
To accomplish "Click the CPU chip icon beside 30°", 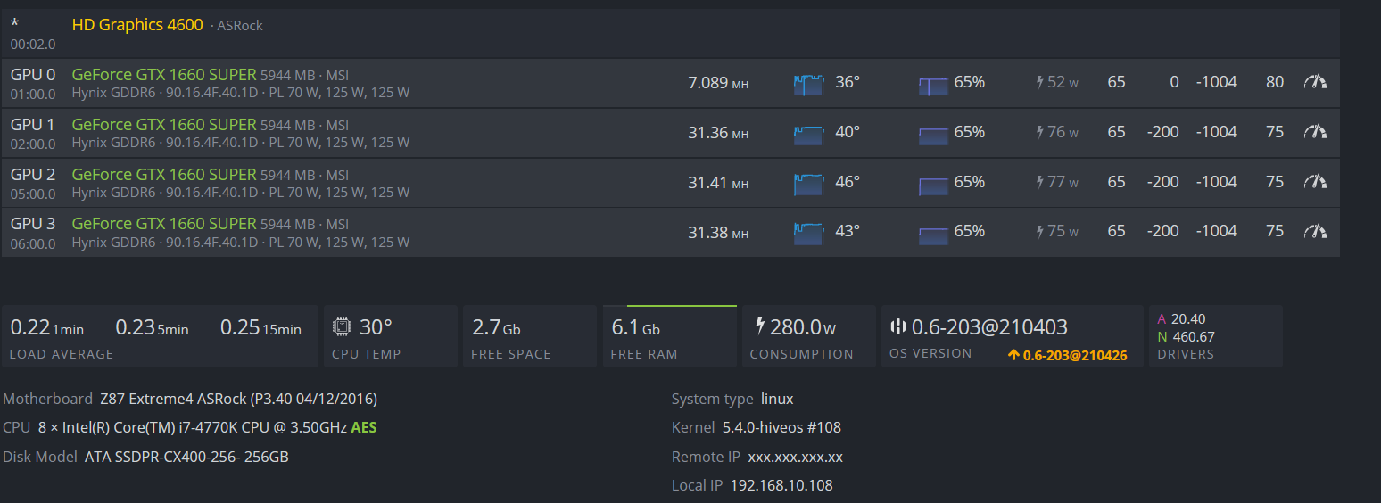I will 342,327.
